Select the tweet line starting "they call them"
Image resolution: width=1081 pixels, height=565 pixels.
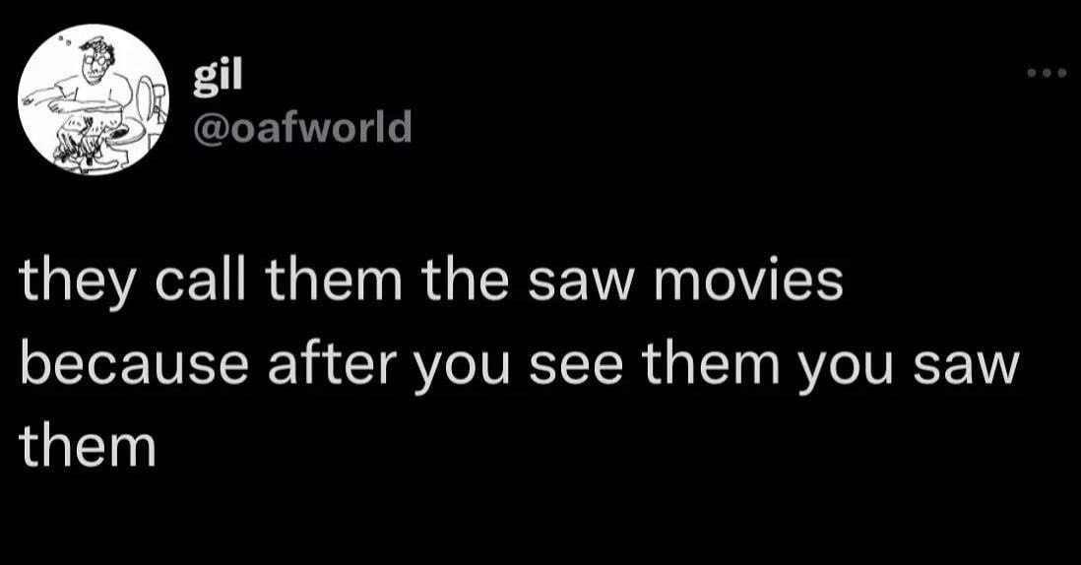(431, 282)
